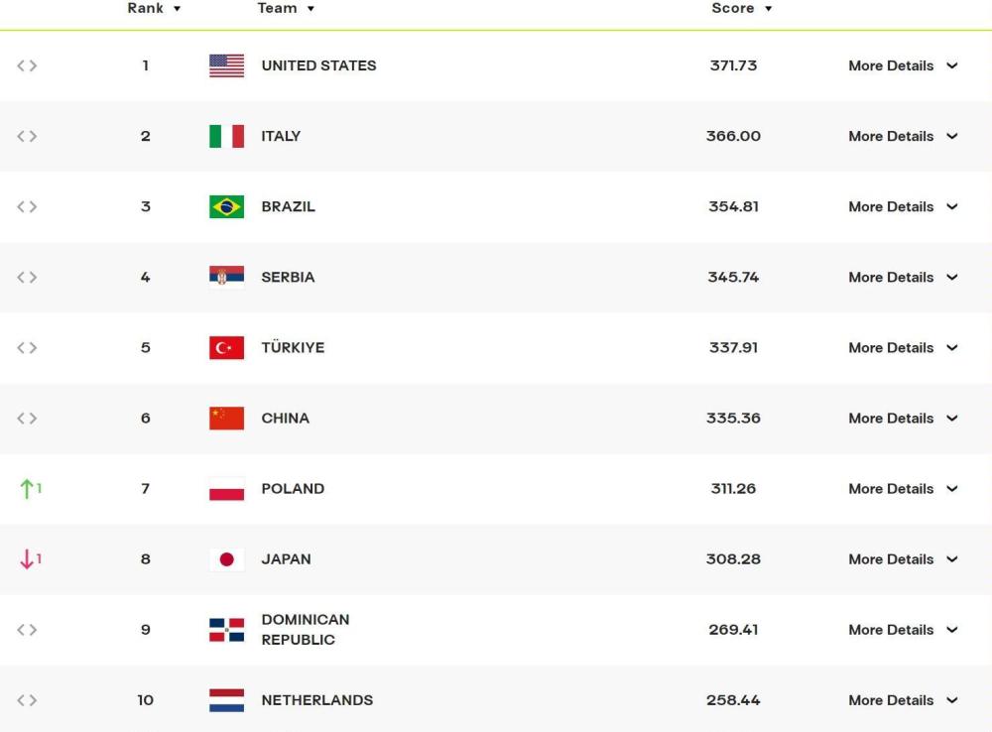The width and height of the screenshot is (992, 732).
Task: Click the Dominican Republic flag icon
Action: click(226, 630)
